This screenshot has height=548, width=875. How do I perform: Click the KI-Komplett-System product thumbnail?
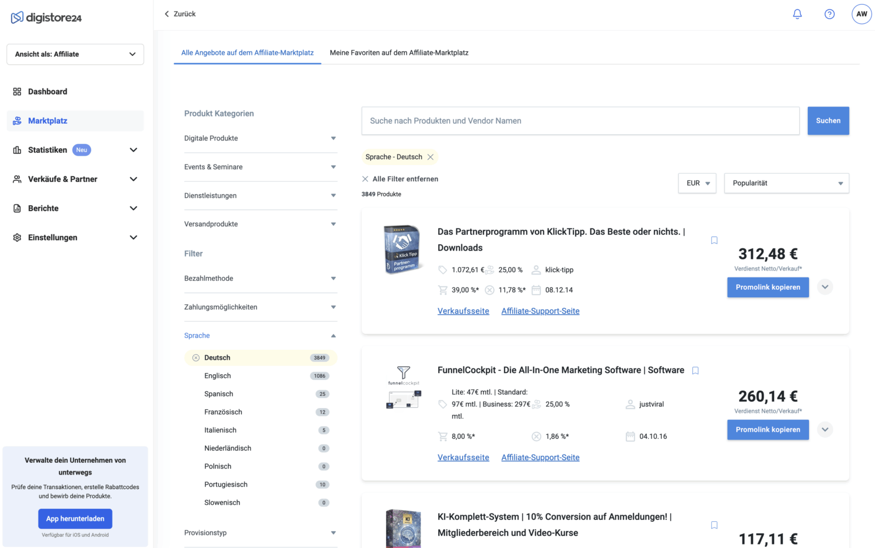[403, 528]
